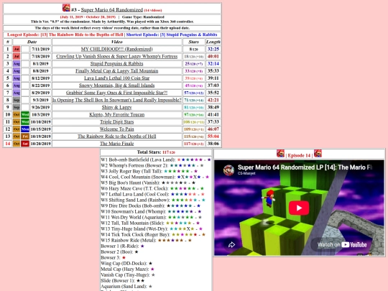Open the video via Watch on YouTube
This screenshot has height=291, width=388.
point(342,245)
